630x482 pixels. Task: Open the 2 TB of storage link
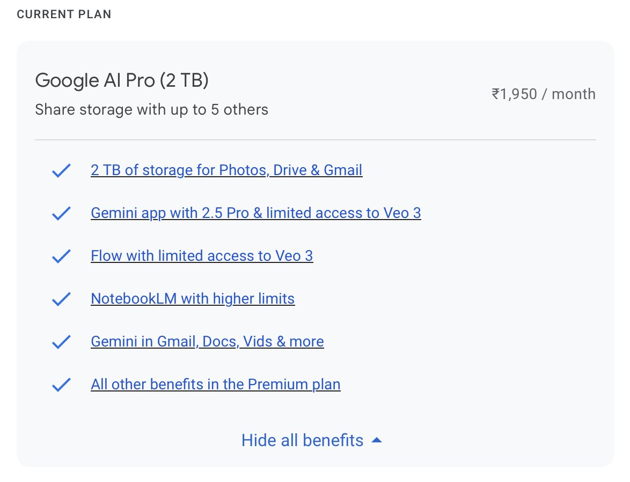[226, 170]
